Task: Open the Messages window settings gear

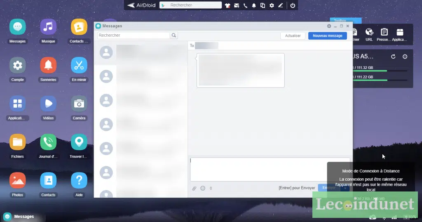Action: tap(329, 26)
